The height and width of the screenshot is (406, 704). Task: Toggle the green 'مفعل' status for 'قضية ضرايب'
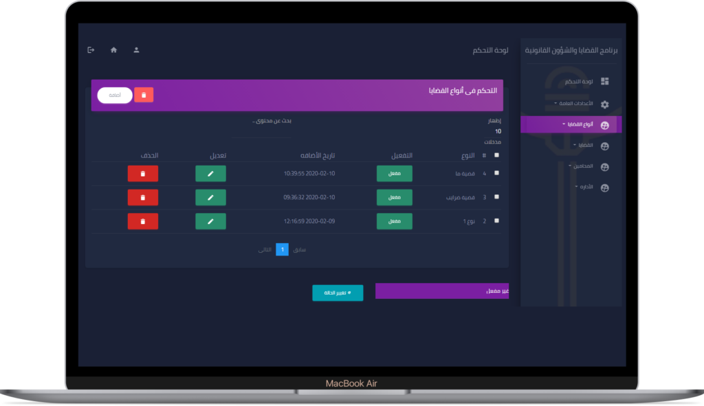(x=395, y=197)
